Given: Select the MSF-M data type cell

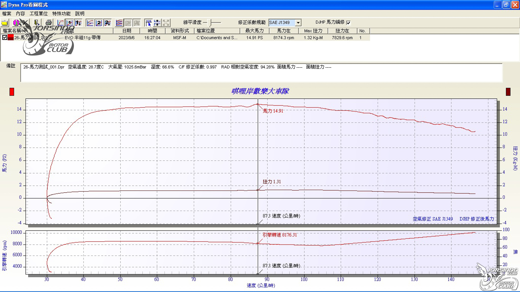Looking at the screenshot, I should pyautogui.click(x=180, y=38).
